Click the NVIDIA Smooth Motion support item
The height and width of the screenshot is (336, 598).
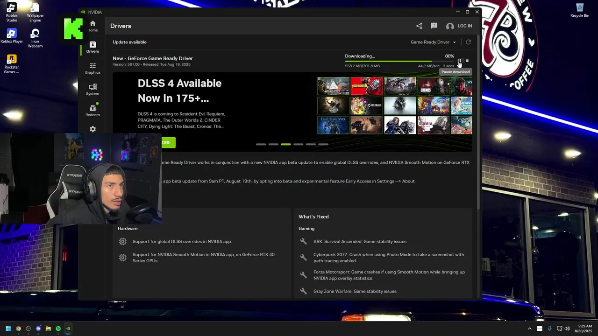coord(204,258)
